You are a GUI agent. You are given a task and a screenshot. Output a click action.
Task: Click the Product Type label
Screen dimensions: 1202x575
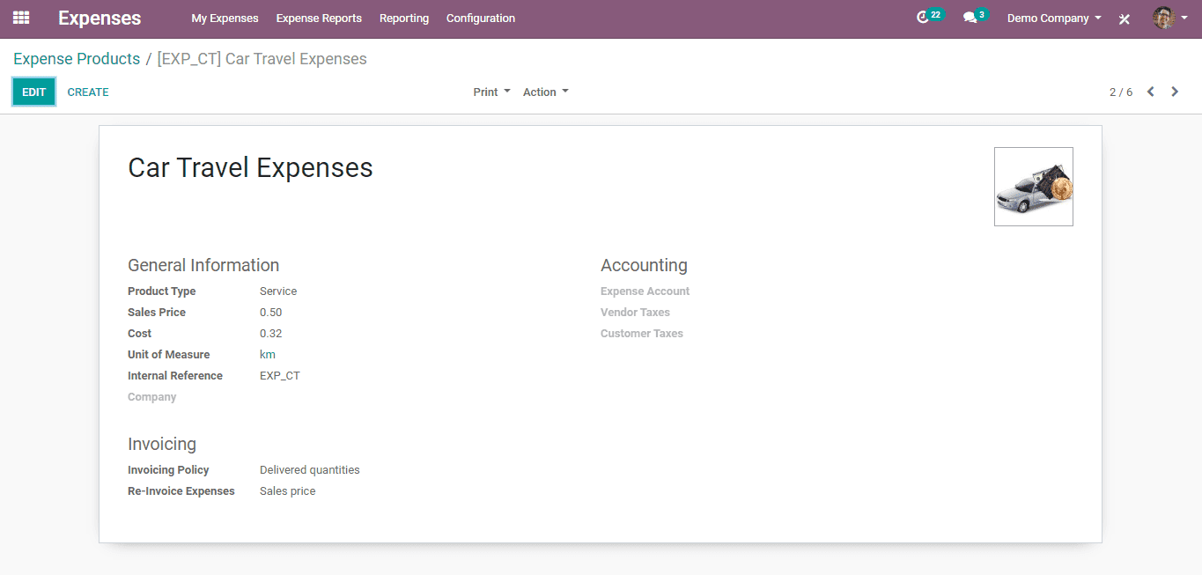click(162, 291)
